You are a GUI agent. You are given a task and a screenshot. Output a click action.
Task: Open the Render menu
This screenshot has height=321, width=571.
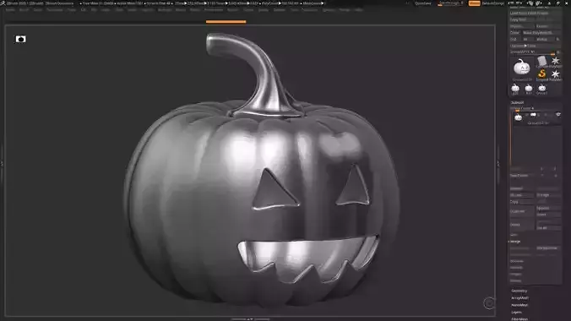pos(232,10)
